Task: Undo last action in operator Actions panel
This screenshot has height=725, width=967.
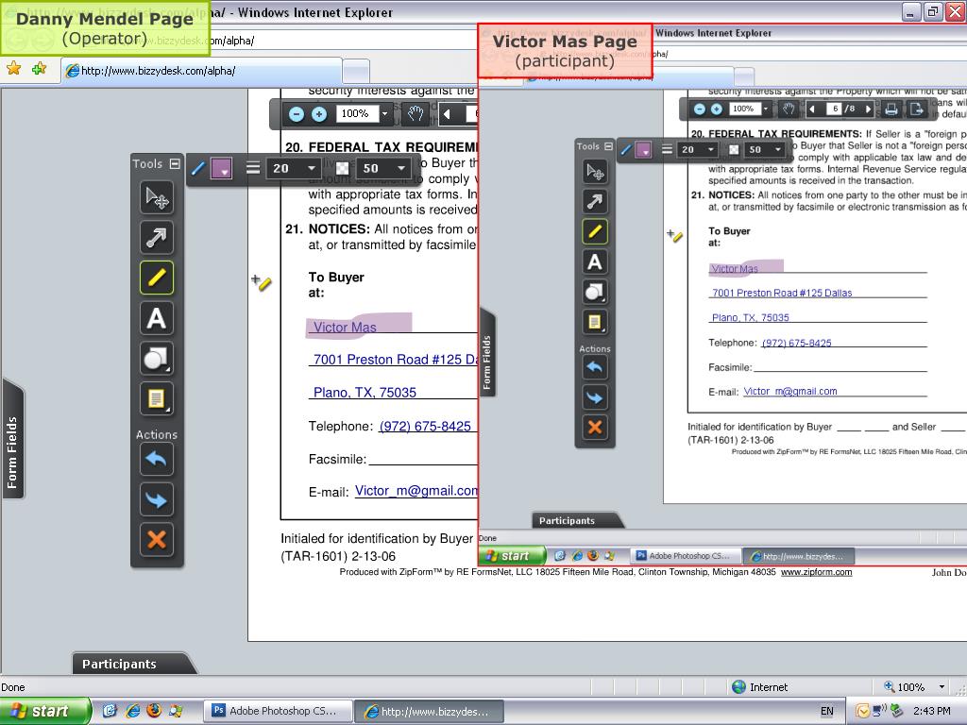Action: [x=157, y=460]
